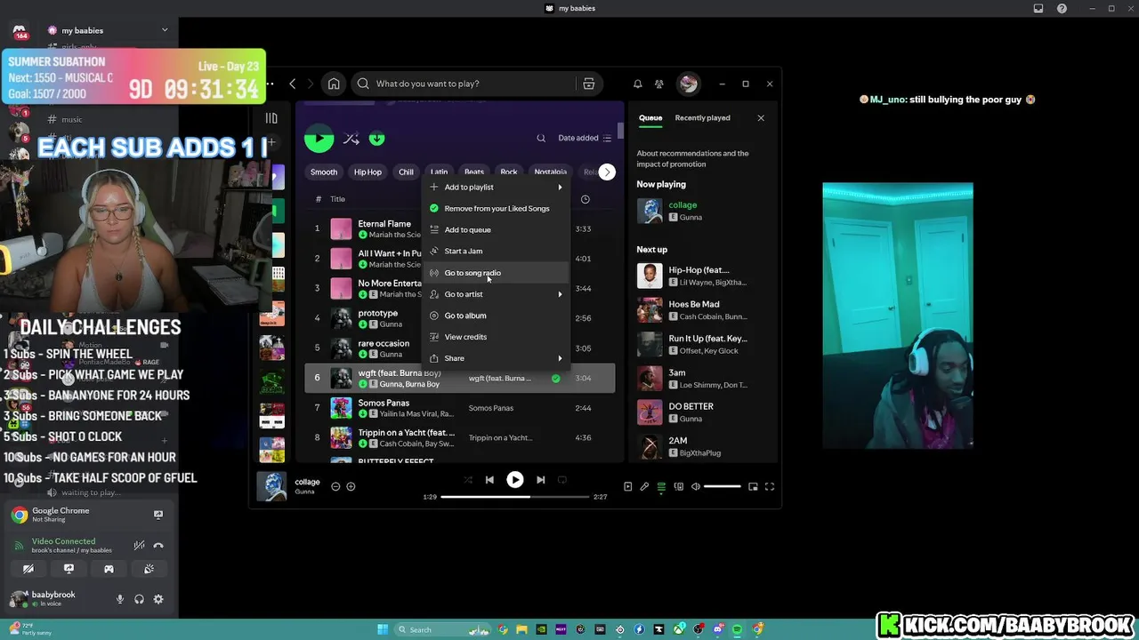The image size is (1139, 640).
Task: Click the minus icon beside collage in player bar
Action: (x=335, y=486)
